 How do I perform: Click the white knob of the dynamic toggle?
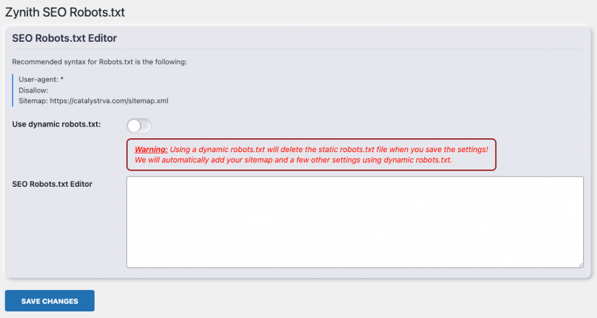(134, 125)
